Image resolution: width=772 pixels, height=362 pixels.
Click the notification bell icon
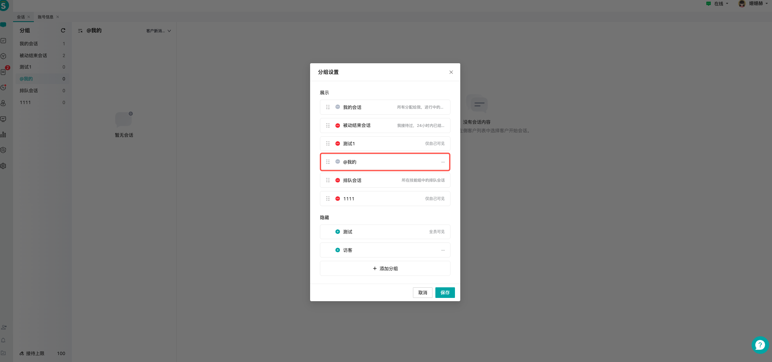coord(3,340)
